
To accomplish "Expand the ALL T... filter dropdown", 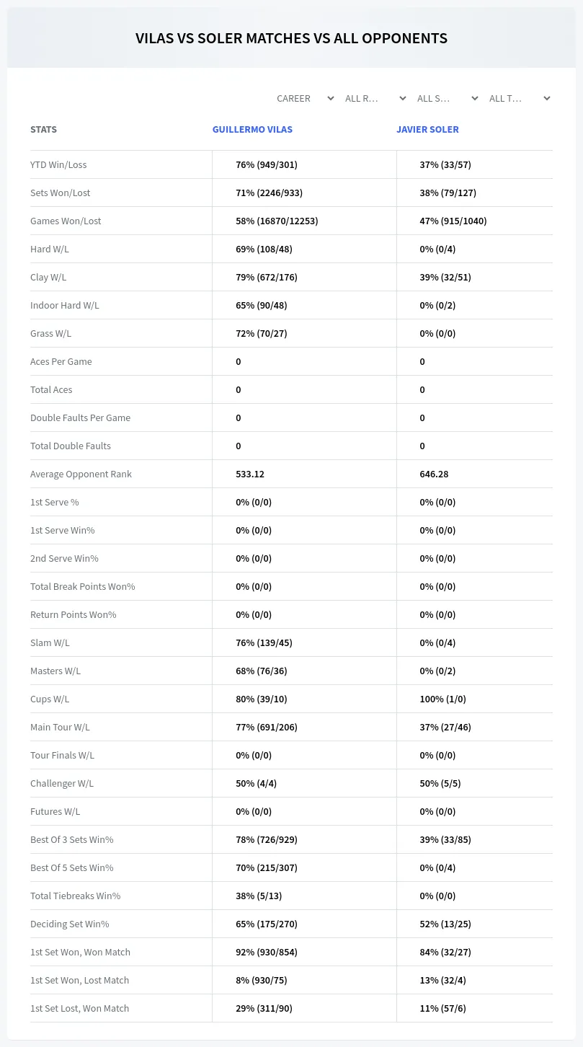I will pos(519,98).
